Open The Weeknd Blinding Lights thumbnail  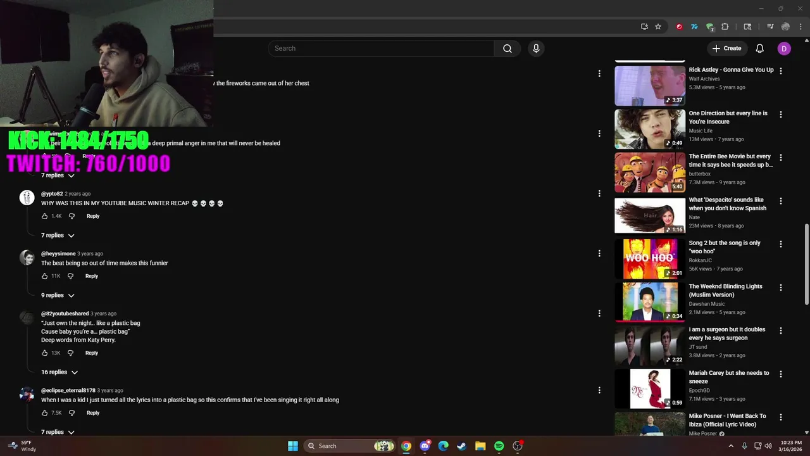point(650,302)
